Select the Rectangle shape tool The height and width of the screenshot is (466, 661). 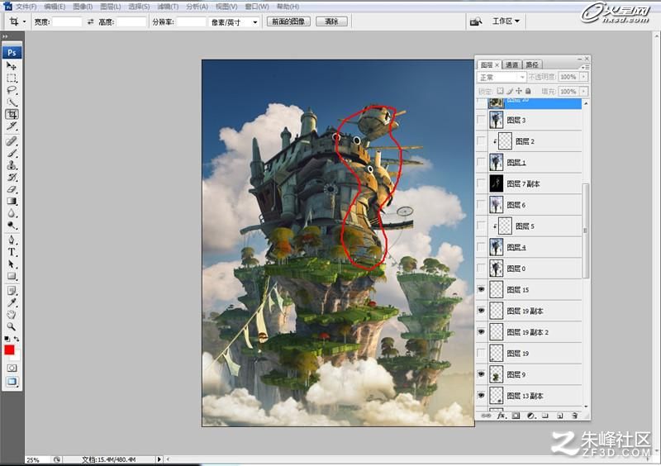[12, 276]
